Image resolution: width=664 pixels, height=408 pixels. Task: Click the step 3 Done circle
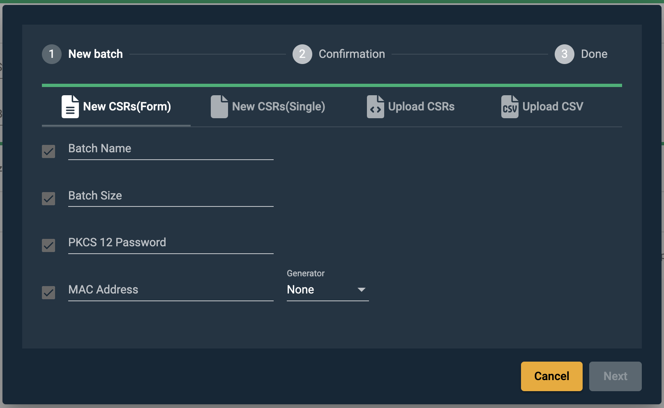564,54
